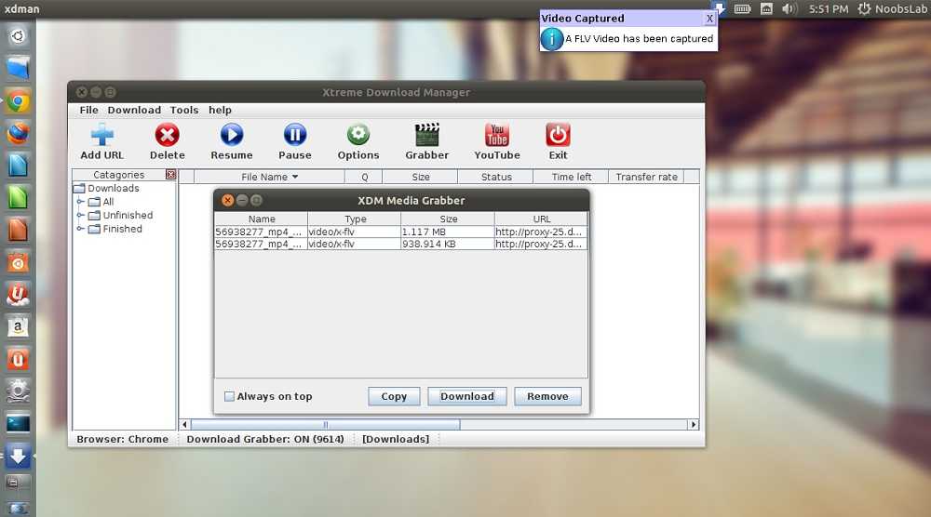Click the volume indicator in top panel
931x517 pixels.
789,9
